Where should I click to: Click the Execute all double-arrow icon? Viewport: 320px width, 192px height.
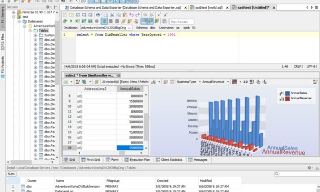[65, 21]
